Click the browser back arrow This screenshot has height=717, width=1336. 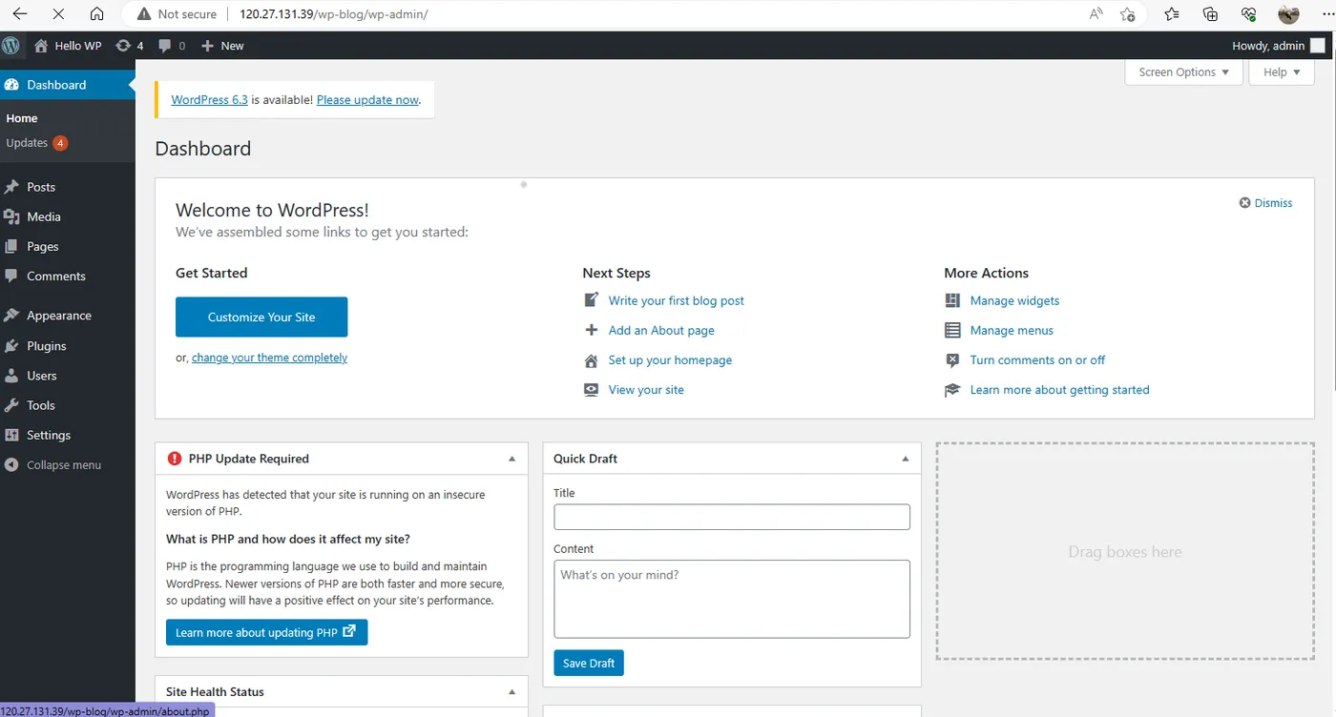click(x=20, y=14)
